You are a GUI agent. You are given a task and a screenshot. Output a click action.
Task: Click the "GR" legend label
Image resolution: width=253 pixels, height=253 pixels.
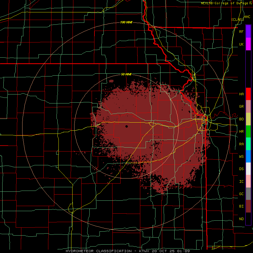[x=241, y=107]
